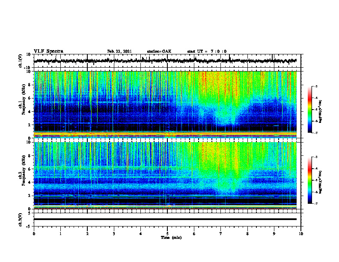Click the "ch.3(V)" waveform axis label
The height and width of the screenshot is (262, 339).
[21, 220]
